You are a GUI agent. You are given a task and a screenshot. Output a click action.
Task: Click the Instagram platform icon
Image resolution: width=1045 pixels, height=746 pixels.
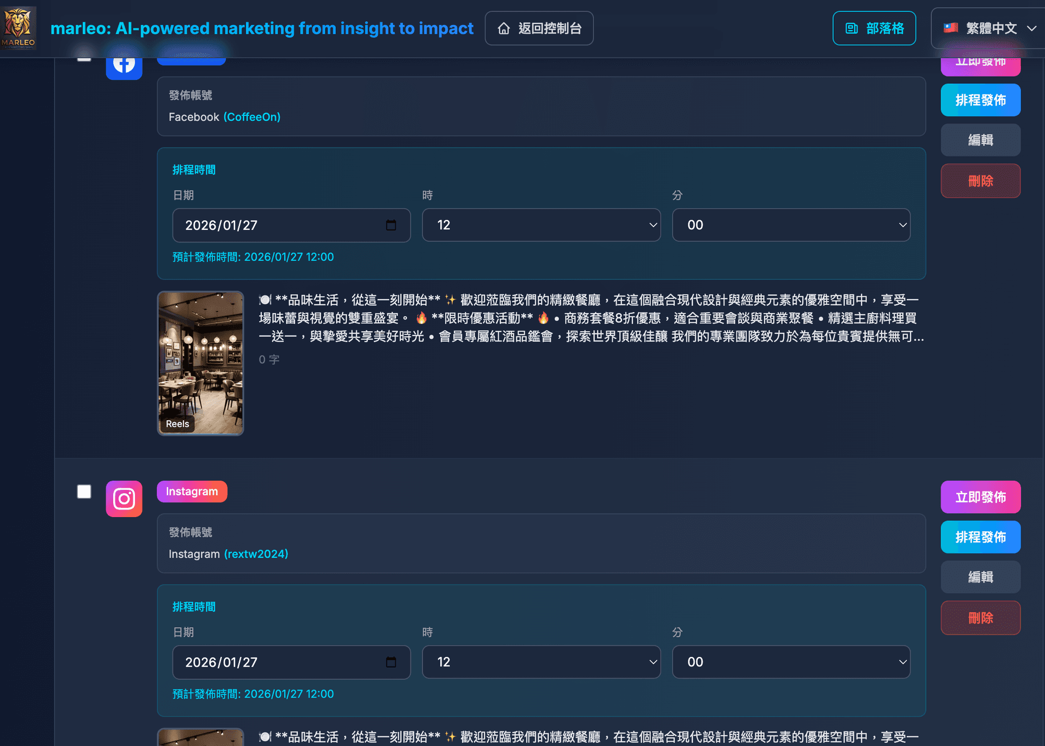tap(124, 499)
